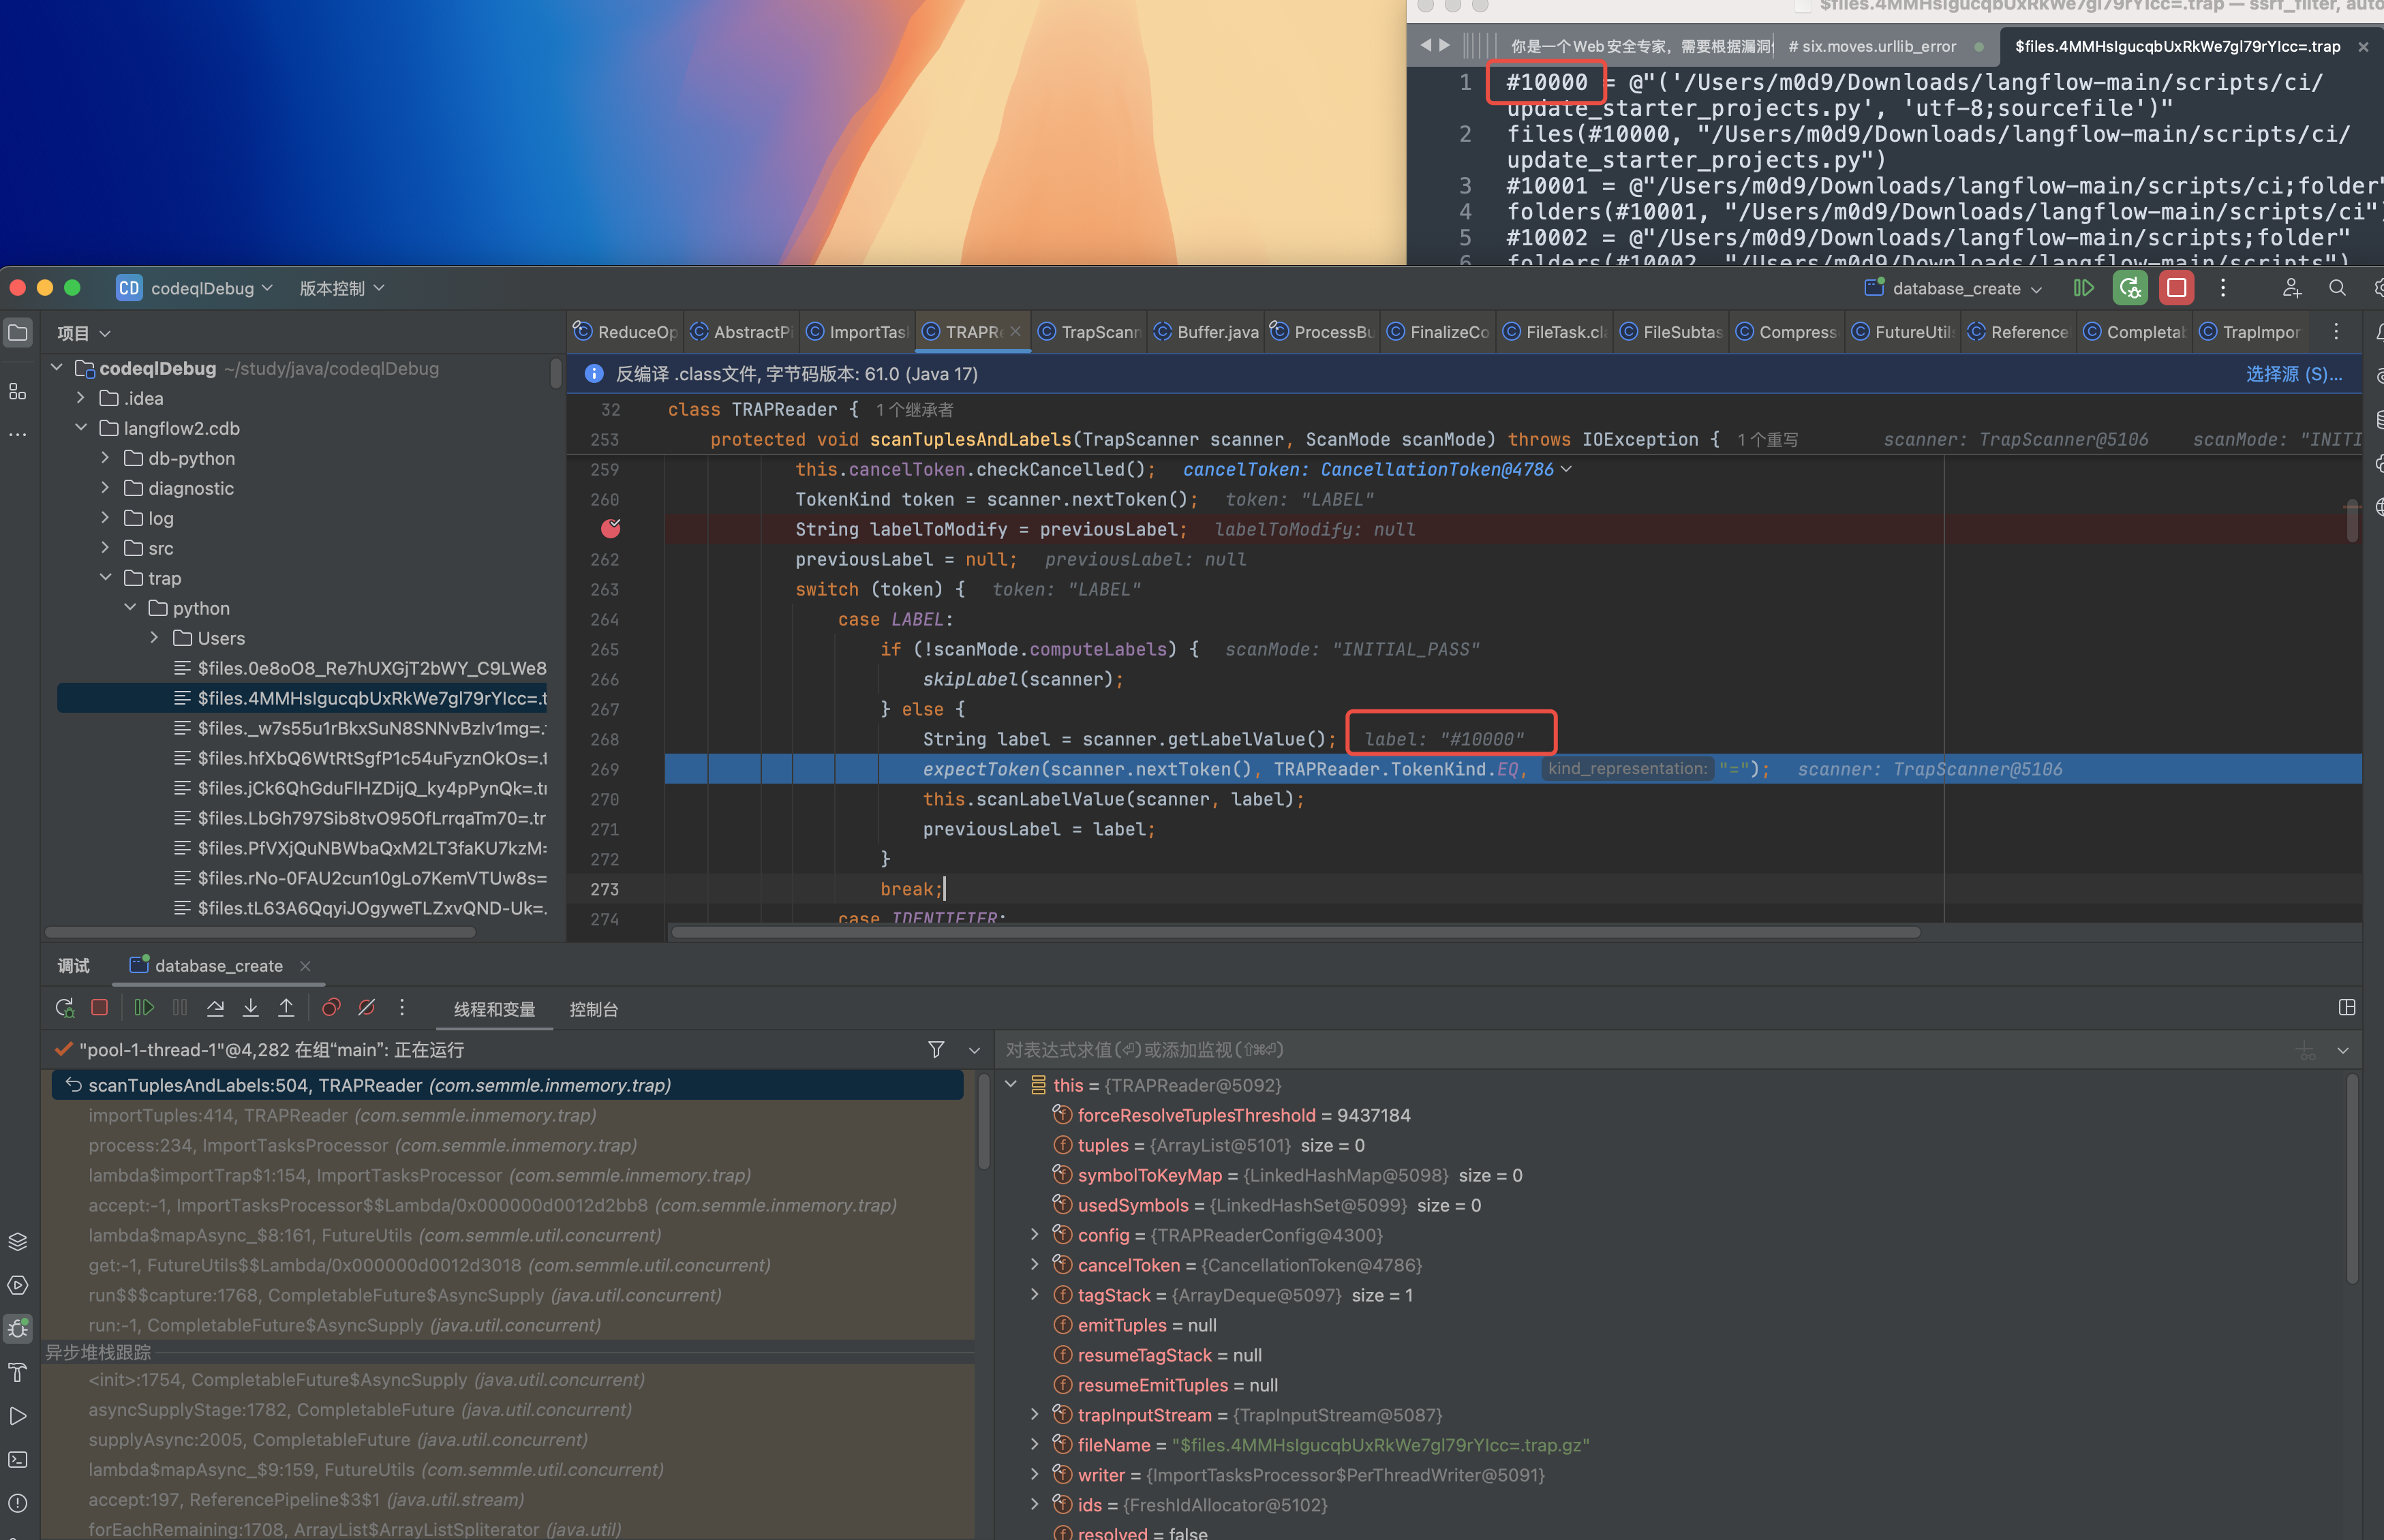
Task: Change the debug panel layout settings icon
Action: pyautogui.click(x=2347, y=1007)
